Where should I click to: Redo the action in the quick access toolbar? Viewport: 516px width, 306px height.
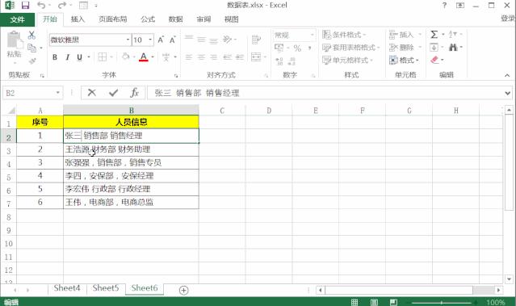coord(61,6)
